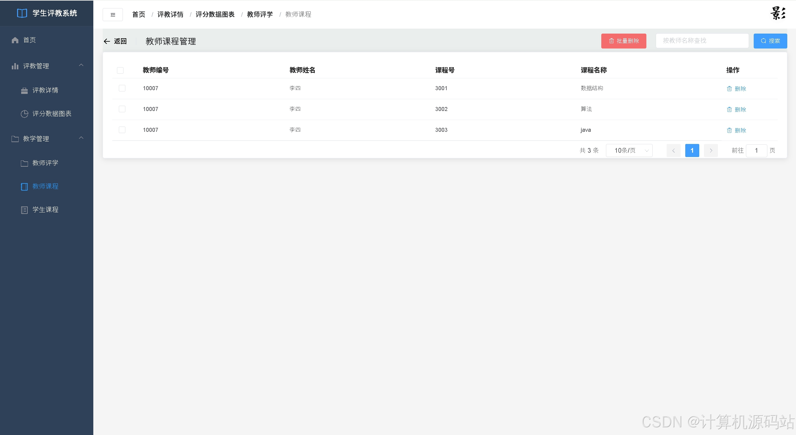Click the briefcase icon beside 评教详情
796x435 pixels.
pyautogui.click(x=24, y=90)
